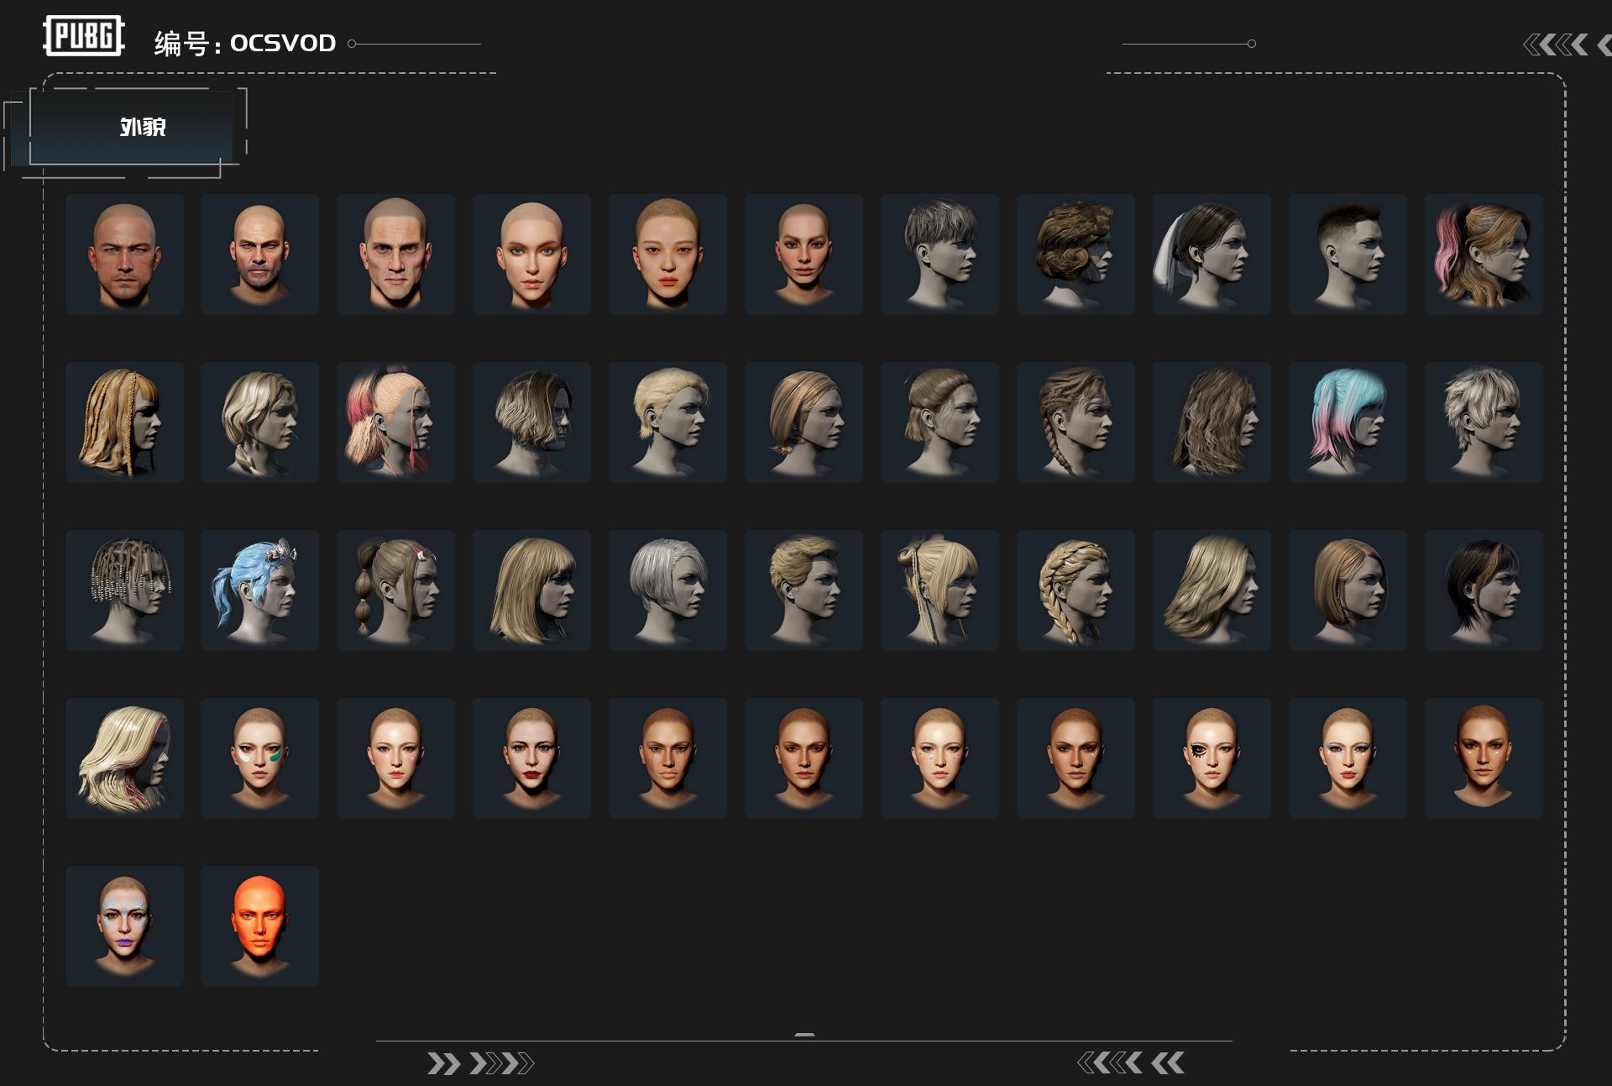Click the PUBG logo
The height and width of the screenshot is (1086, 1612).
click(x=84, y=36)
